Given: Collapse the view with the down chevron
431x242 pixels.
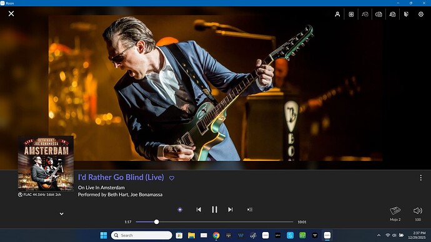Looking at the screenshot, I should coord(62,214).
